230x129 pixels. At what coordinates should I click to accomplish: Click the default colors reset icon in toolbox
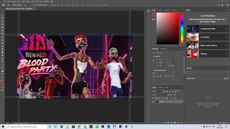pos(1,80)
